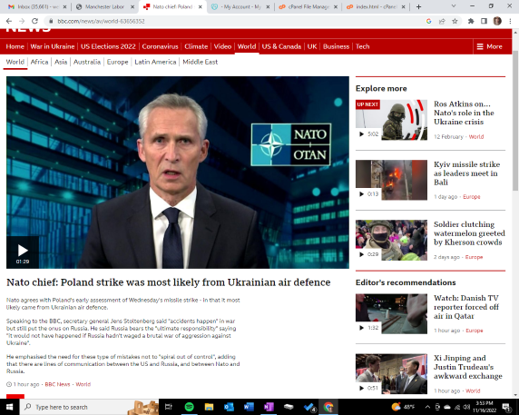
Task: Click the Windows taskbar search box
Action: pyautogui.click(x=89, y=407)
